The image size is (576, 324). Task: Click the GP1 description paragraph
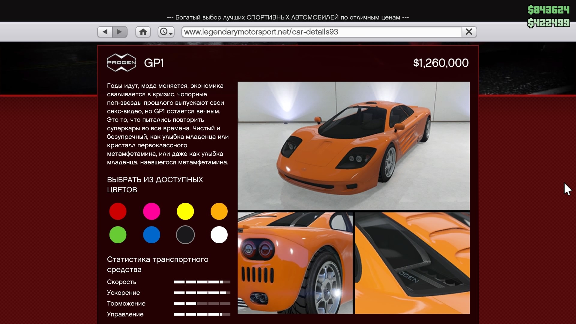click(x=168, y=124)
